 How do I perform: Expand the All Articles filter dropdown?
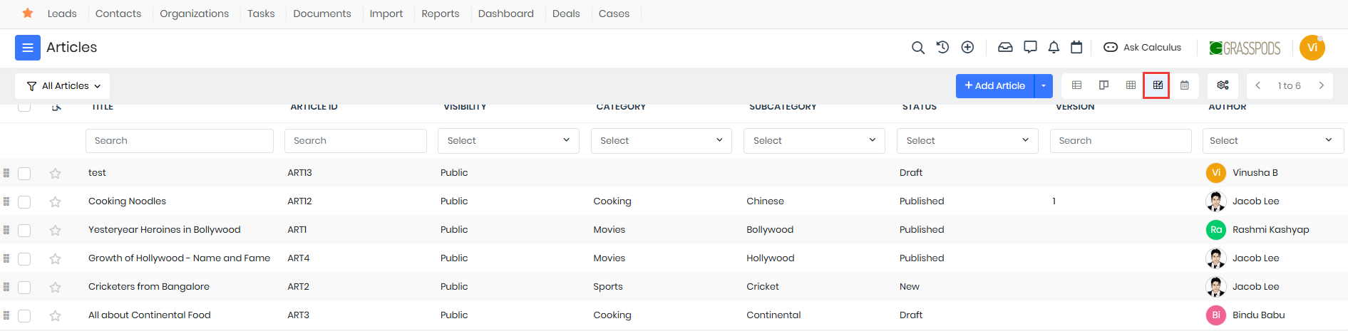click(63, 86)
